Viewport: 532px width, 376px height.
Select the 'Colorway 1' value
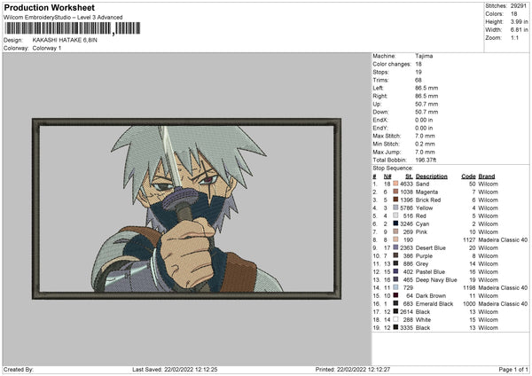47,48
